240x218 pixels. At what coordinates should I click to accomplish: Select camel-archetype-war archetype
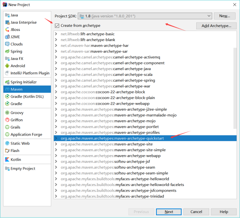coord(145,86)
